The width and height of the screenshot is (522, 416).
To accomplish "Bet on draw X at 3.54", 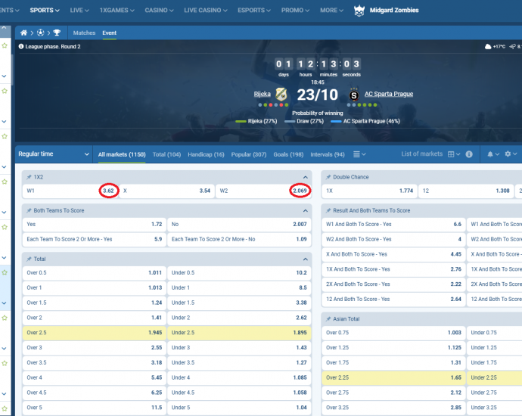I will point(166,191).
